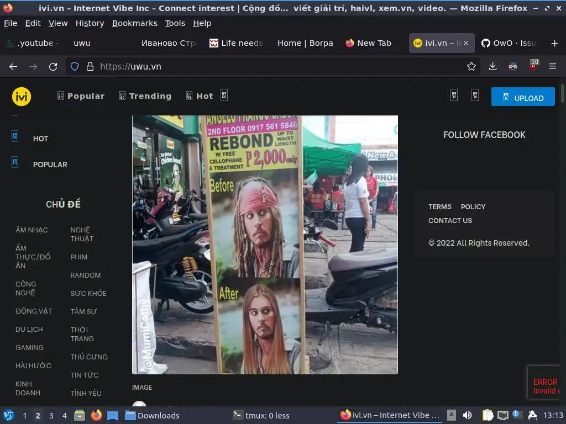
Task: Open the extension icon with badge 10
Action: click(x=533, y=65)
